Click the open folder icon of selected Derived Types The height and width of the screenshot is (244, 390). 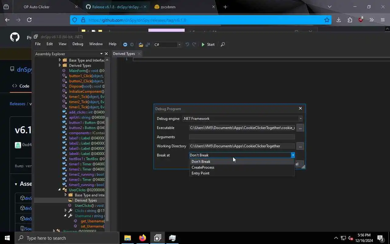tap(70, 200)
